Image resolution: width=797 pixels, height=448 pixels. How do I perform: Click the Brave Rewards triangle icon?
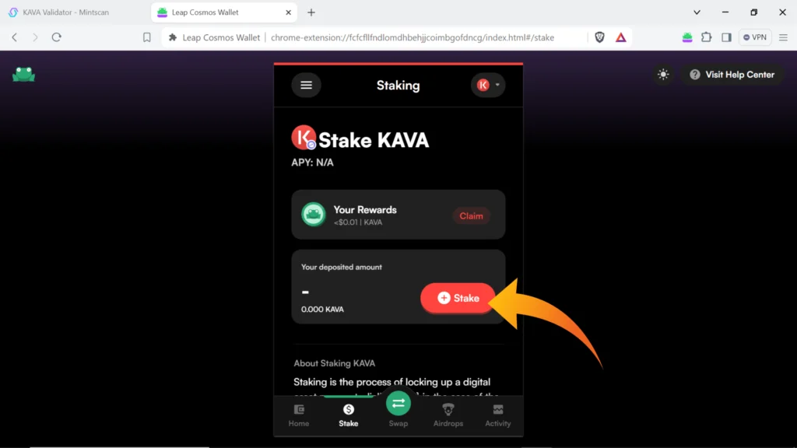[x=620, y=37]
